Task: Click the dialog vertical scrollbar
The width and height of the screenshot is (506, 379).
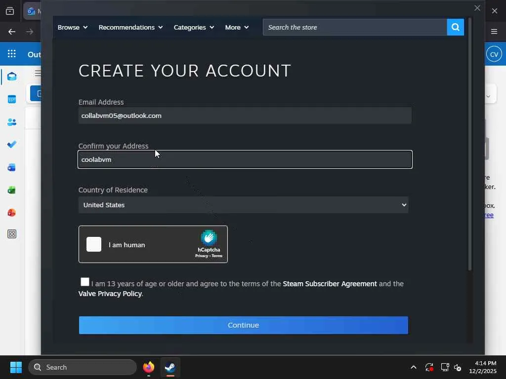Action: (x=470, y=144)
